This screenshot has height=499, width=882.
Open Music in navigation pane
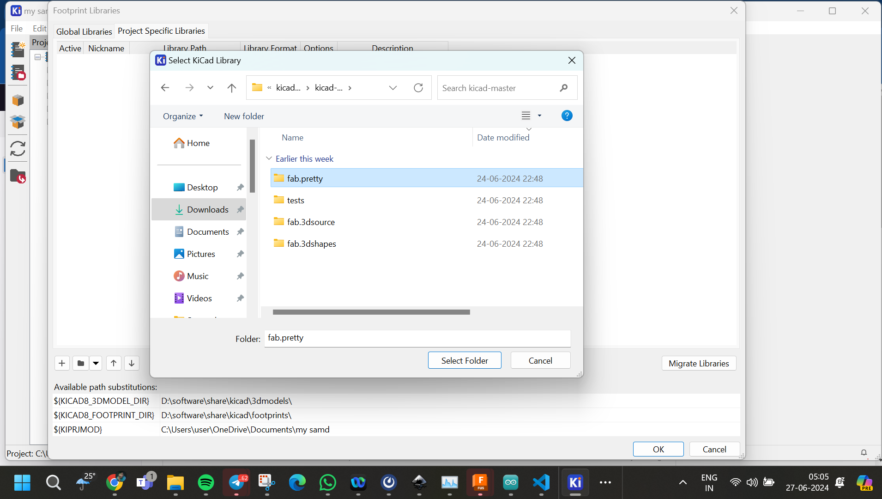[199, 276]
